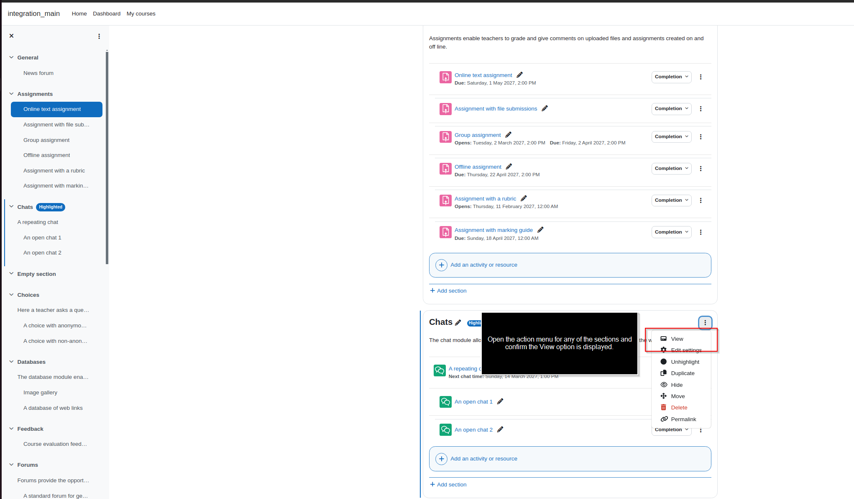Open actions menu for Assignment with marking guide

pos(701,232)
